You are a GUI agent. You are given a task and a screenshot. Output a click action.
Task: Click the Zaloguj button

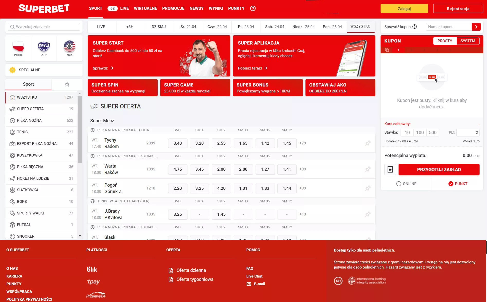[x=404, y=8]
